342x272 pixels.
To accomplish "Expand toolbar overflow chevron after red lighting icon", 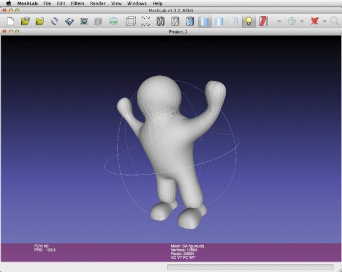I will tap(279, 21).
